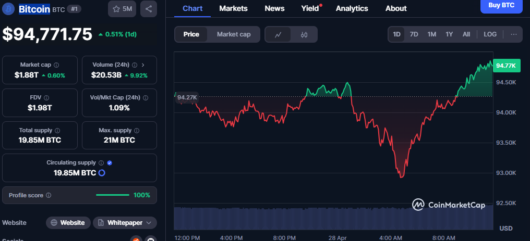The image size is (530, 241).
Task: Open chart more options ellipsis
Action: pyautogui.click(x=514, y=34)
